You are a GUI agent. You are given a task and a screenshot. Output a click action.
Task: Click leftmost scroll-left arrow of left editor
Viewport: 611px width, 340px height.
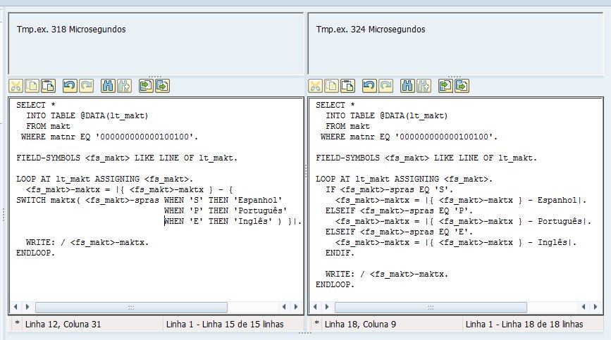(x=16, y=307)
